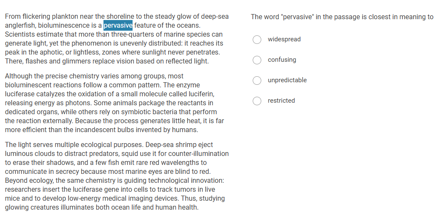Choose the "confusing" radio option
This screenshot has height=222, width=443.
pyautogui.click(x=257, y=60)
